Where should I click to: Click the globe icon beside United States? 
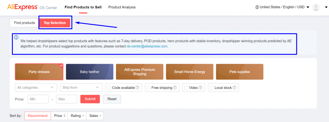pos(257,7)
